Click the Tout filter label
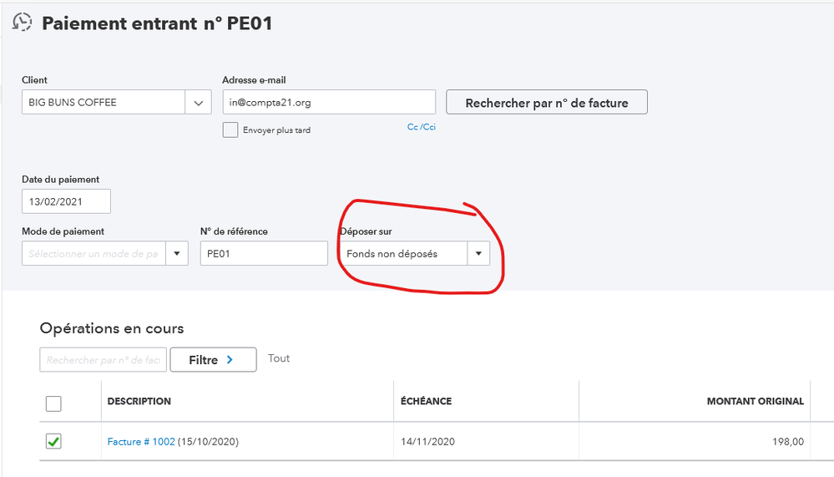The width and height of the screenshot is (834, 477). [279, 358]
